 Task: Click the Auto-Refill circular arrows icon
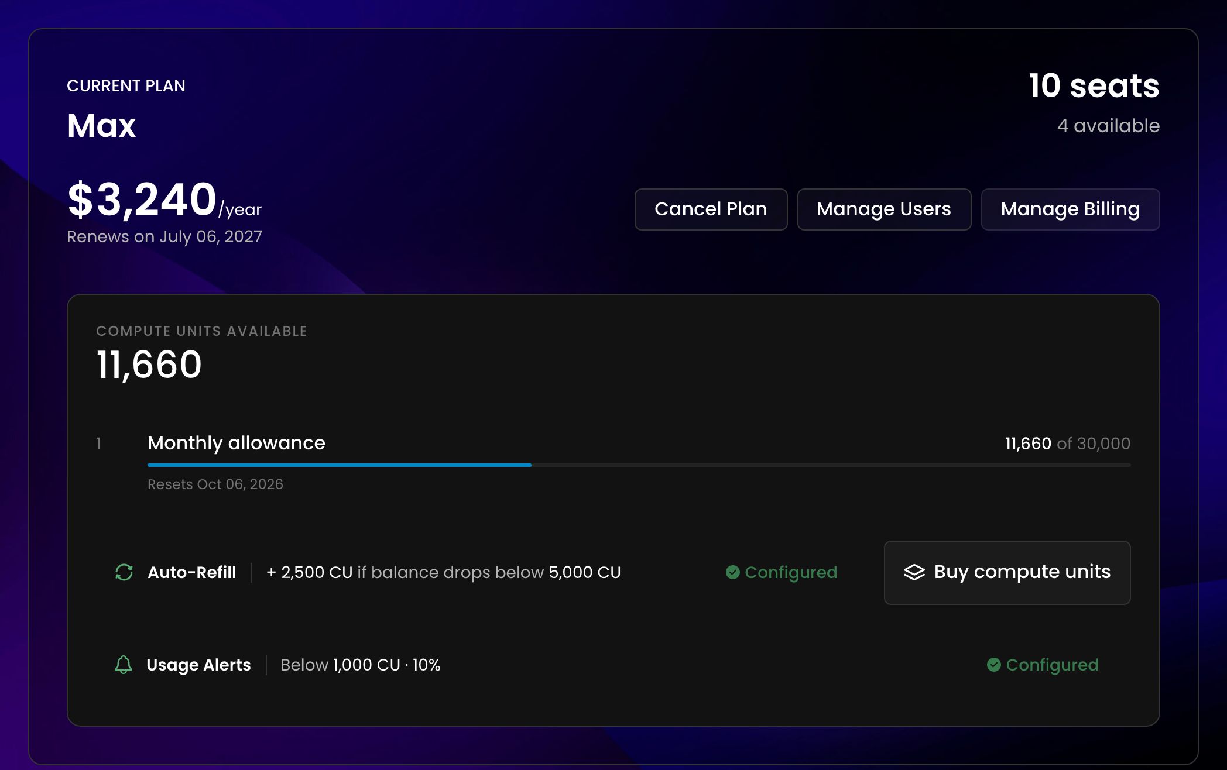pyautogui.click(x=124, y=572)
